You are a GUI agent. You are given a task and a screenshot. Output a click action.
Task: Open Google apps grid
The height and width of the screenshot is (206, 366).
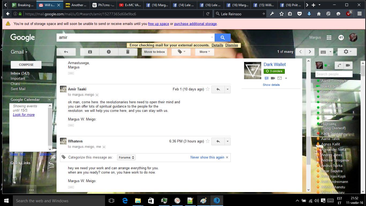tap(329, 38)
